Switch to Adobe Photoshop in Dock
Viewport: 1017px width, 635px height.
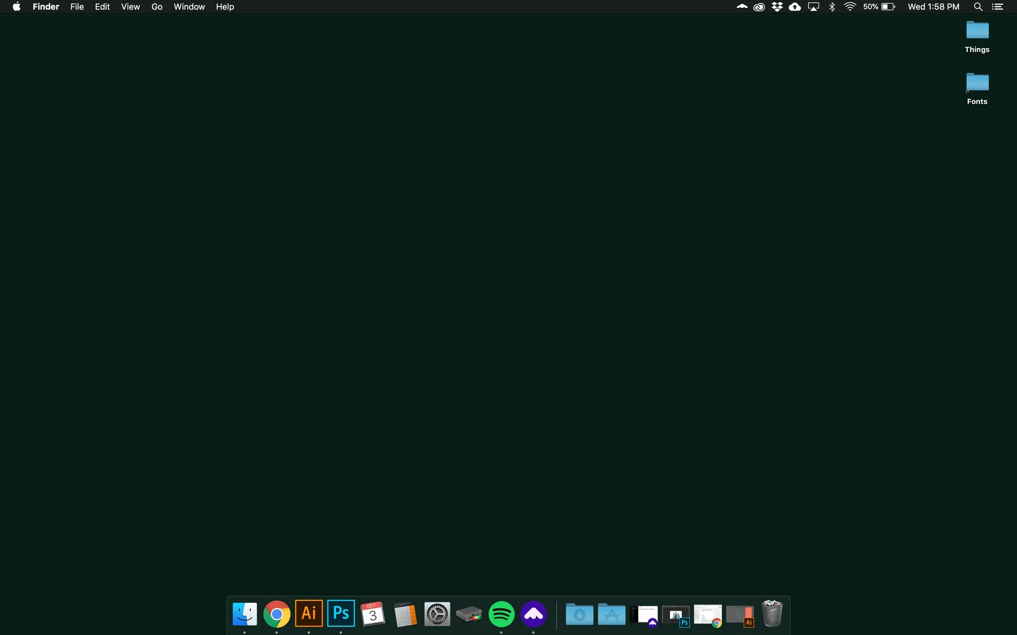[x=341, y=613]
